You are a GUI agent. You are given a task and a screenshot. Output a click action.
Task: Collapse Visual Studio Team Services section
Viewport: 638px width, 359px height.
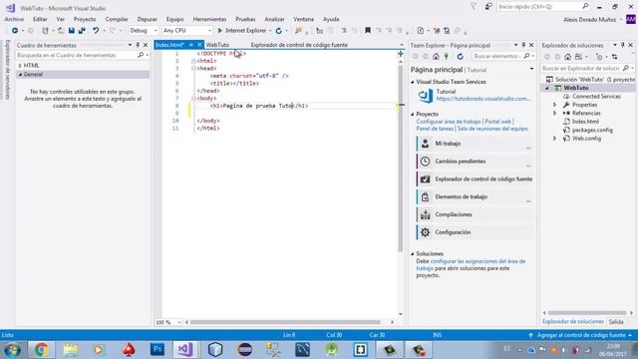412,82
